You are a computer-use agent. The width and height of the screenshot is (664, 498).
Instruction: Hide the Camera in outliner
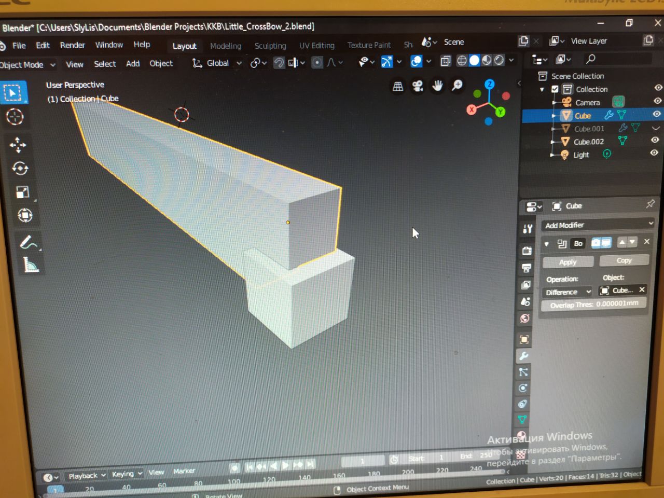click(x=657, y=101)
